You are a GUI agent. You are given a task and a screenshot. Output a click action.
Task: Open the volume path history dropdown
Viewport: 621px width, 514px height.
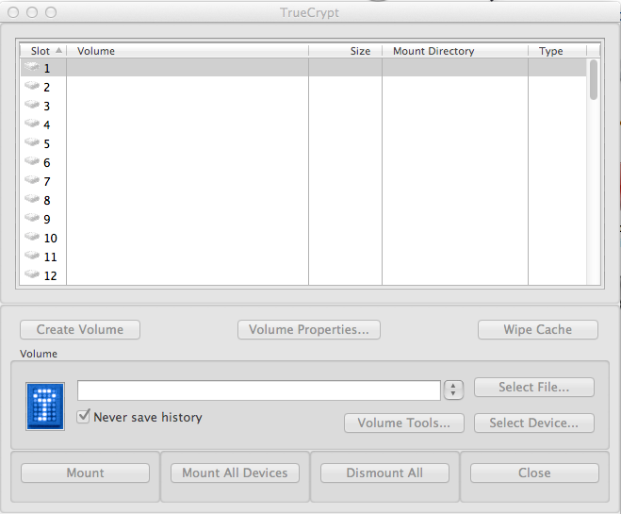(453, 390)
